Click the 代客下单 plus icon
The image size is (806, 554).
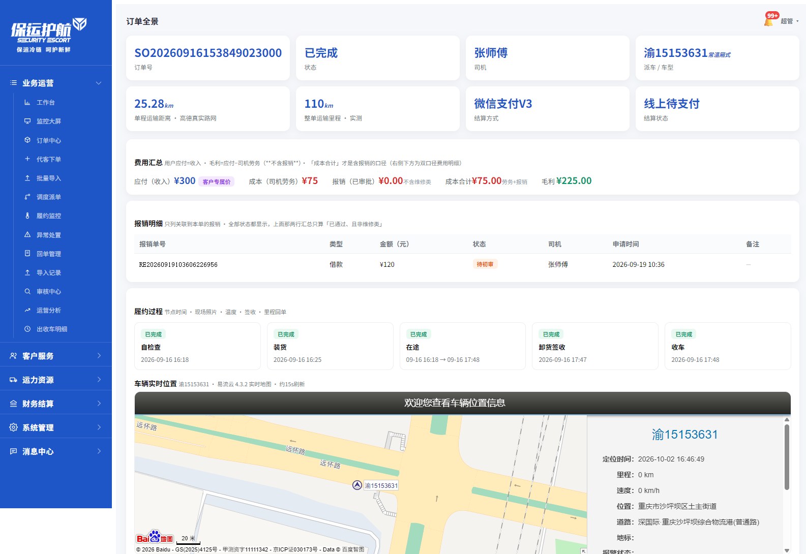(27, 159)
